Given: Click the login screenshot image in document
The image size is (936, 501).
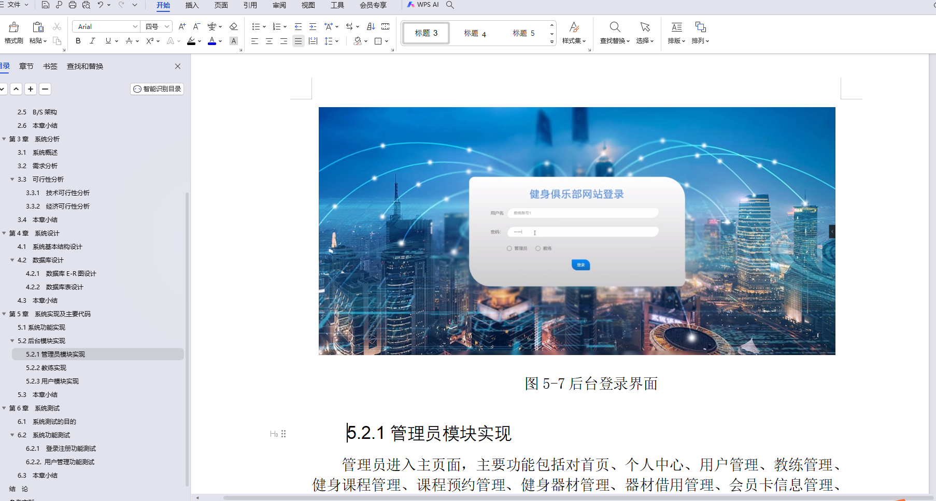Looking at the screenshot, I should tap(577, 231).
